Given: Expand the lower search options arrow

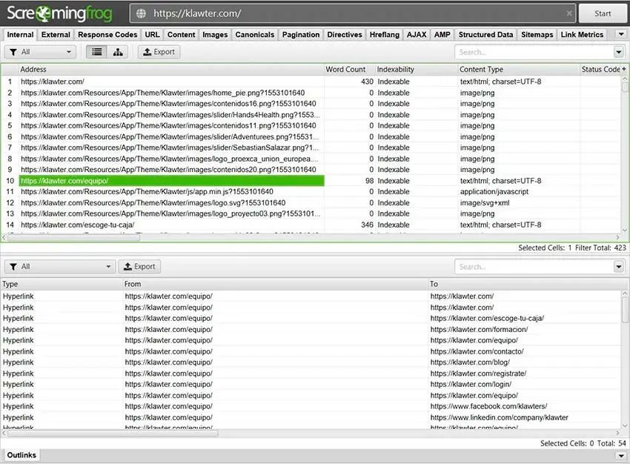Looking at the screenshot, I should click(x=619, y=266).
